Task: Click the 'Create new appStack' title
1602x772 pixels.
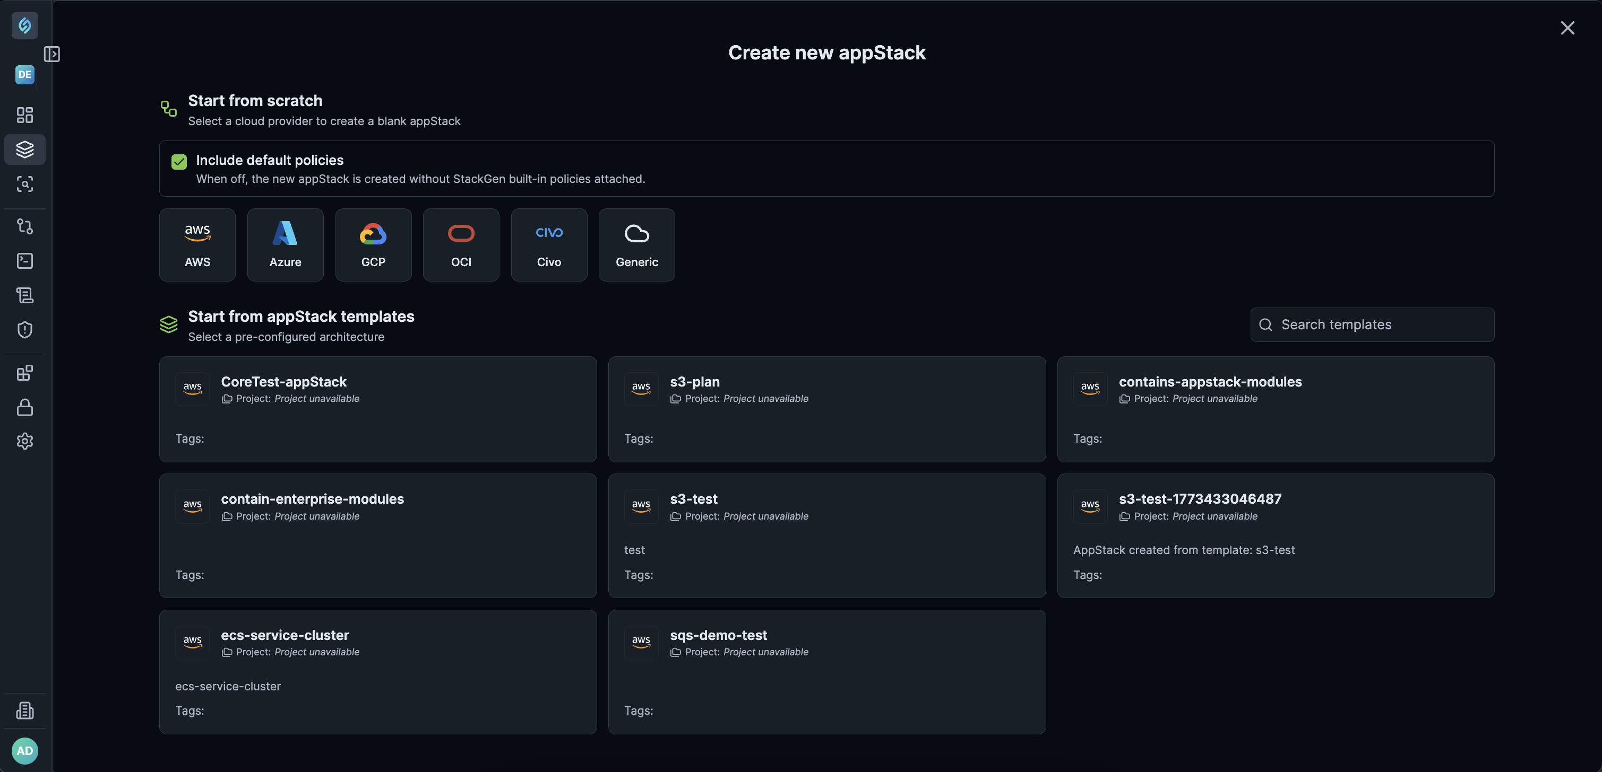Action: [826, 53]
